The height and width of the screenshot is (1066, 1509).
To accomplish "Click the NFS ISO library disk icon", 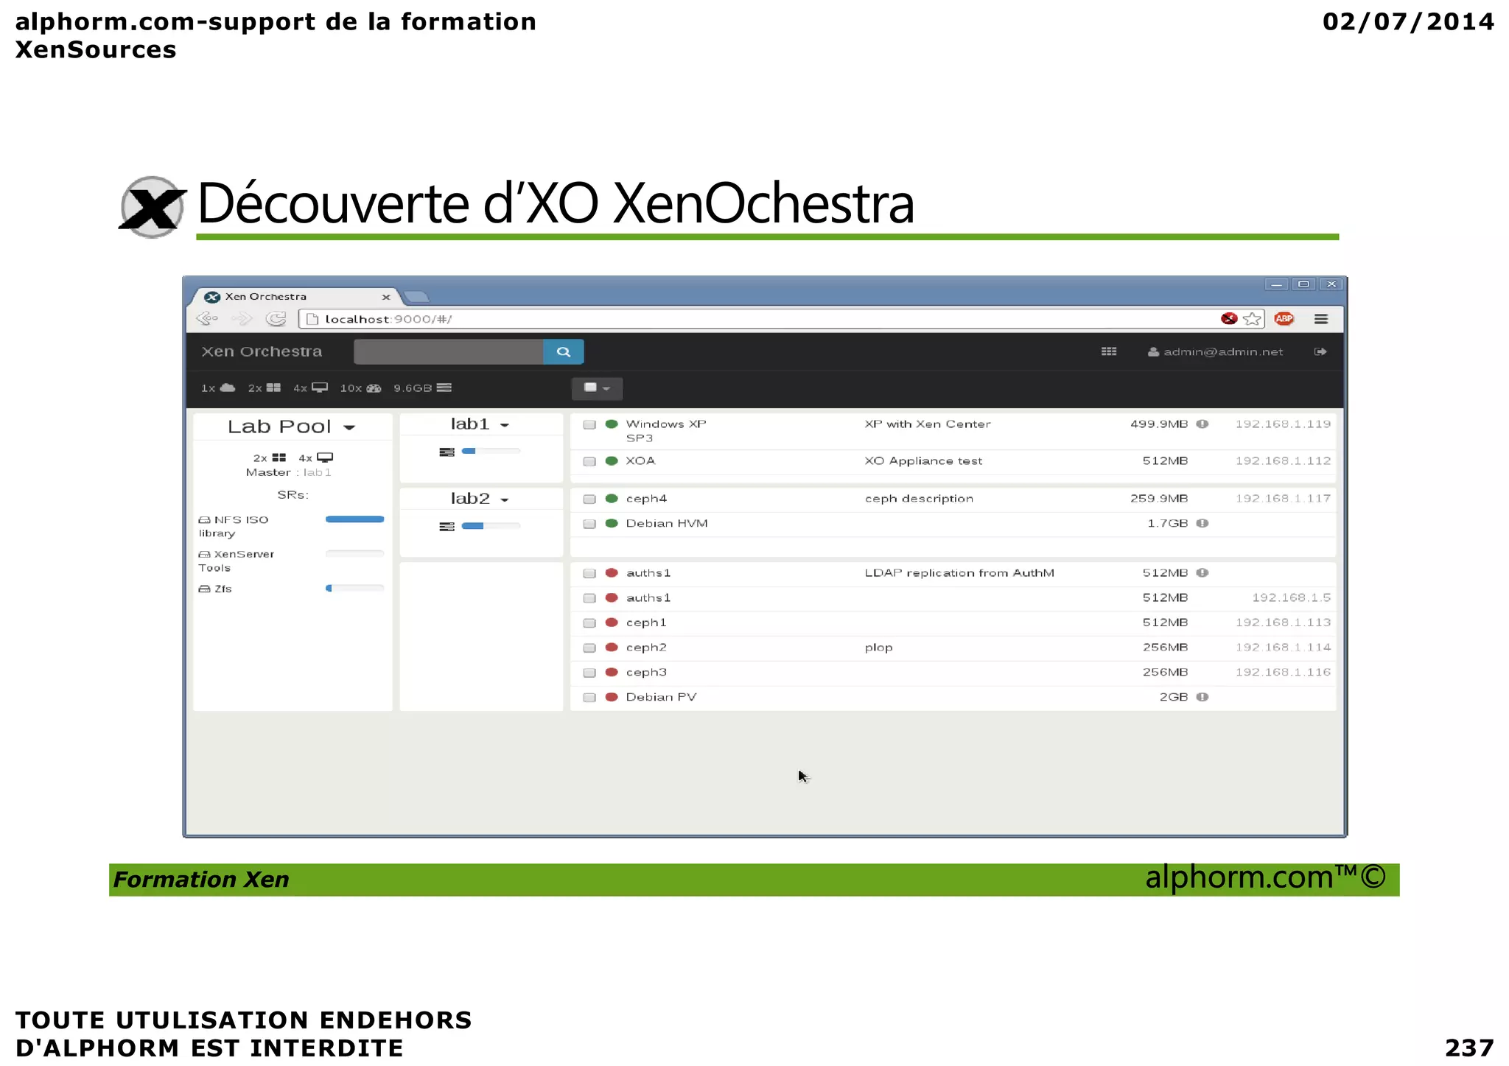I will pos(205,520).
